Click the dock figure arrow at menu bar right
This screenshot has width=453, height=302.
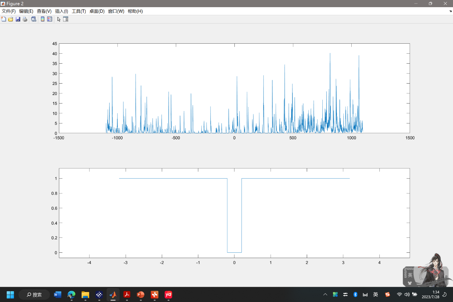451,11
